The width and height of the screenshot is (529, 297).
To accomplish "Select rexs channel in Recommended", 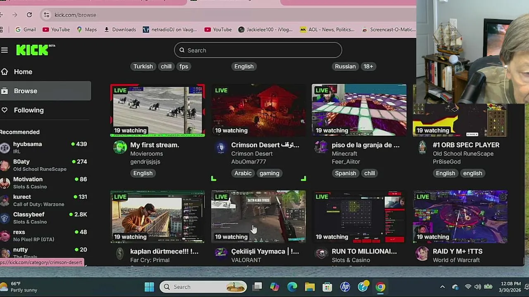I will [43, 236].
